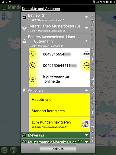
Task: Select Standort korrigieren action
Action: tap(60, 111)
